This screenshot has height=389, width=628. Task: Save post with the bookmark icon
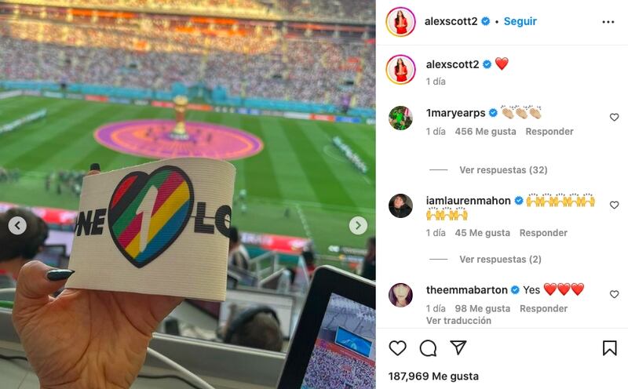[x=609, y=348]
